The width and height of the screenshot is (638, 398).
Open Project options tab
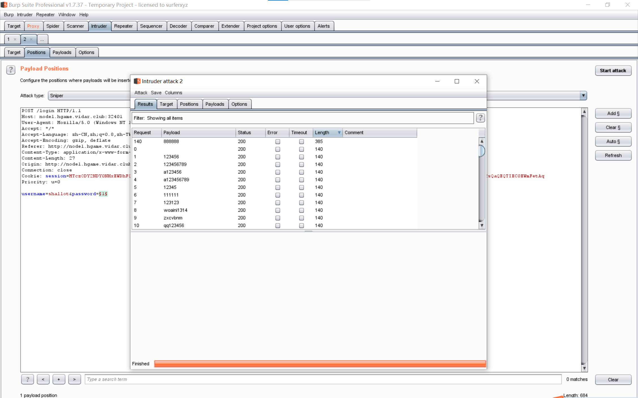(262, 26)
